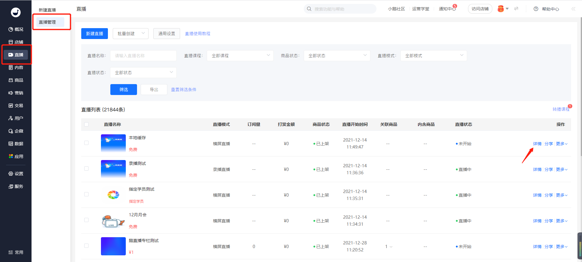Click the switch-account arrows icon in header
The height and width of the screenshot is (262, 582).
click(516, 9)
